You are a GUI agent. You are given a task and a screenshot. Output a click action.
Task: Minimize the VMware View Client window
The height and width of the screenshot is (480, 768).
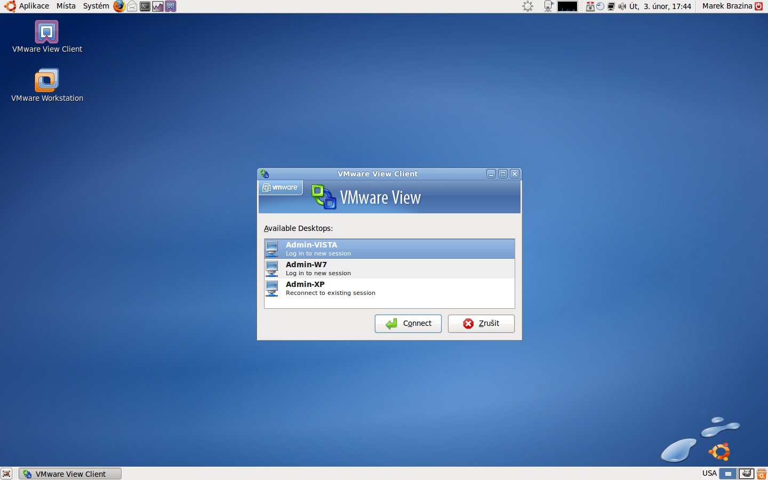coord(491,174)
